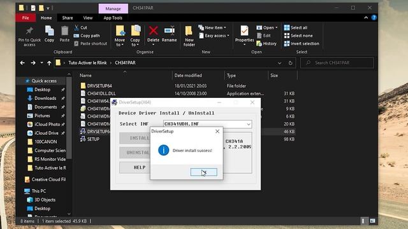
Task: Expand the address bar history dropdown
Action: (279, 63)
